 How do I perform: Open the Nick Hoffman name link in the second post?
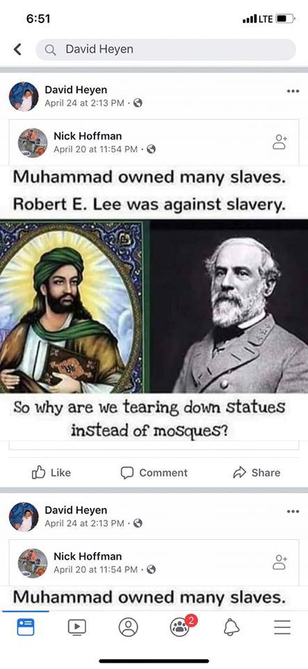point(88,556)
